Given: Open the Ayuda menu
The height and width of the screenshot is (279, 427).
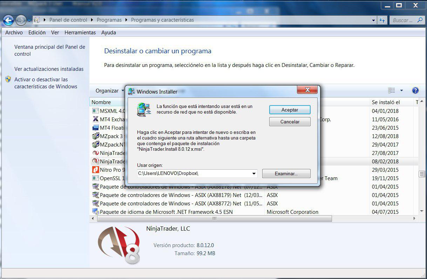Looking at the screenshot, I should [109, 33].
